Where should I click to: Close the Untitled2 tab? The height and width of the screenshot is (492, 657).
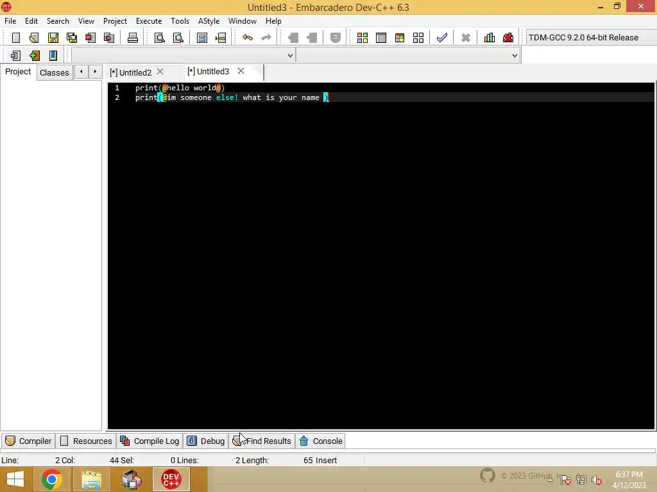pyautogui.click(x=160, y=72)
